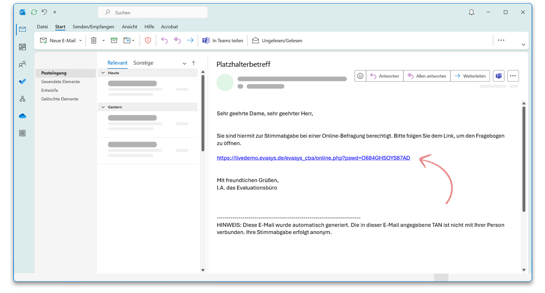Open the Calendar view in the sidebar

pyautogui.click(x=22, y=47)
